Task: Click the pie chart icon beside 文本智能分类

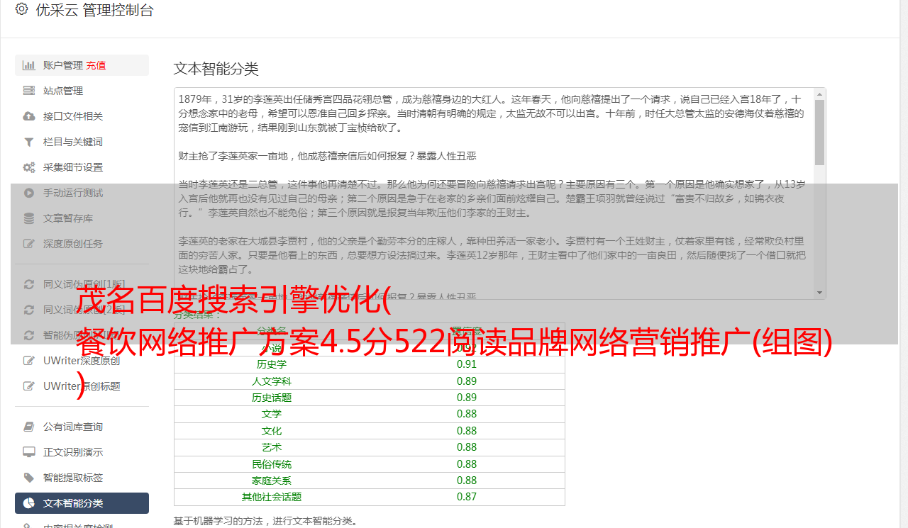Action: coord(29,503)
